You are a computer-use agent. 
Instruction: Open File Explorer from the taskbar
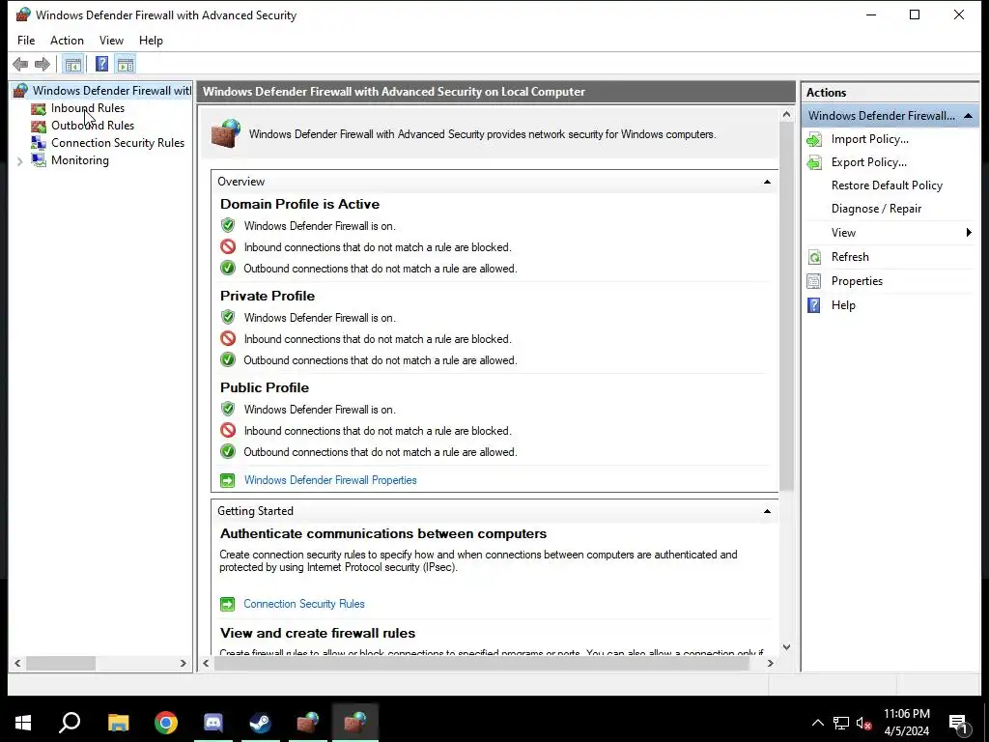tap(118, 723)
